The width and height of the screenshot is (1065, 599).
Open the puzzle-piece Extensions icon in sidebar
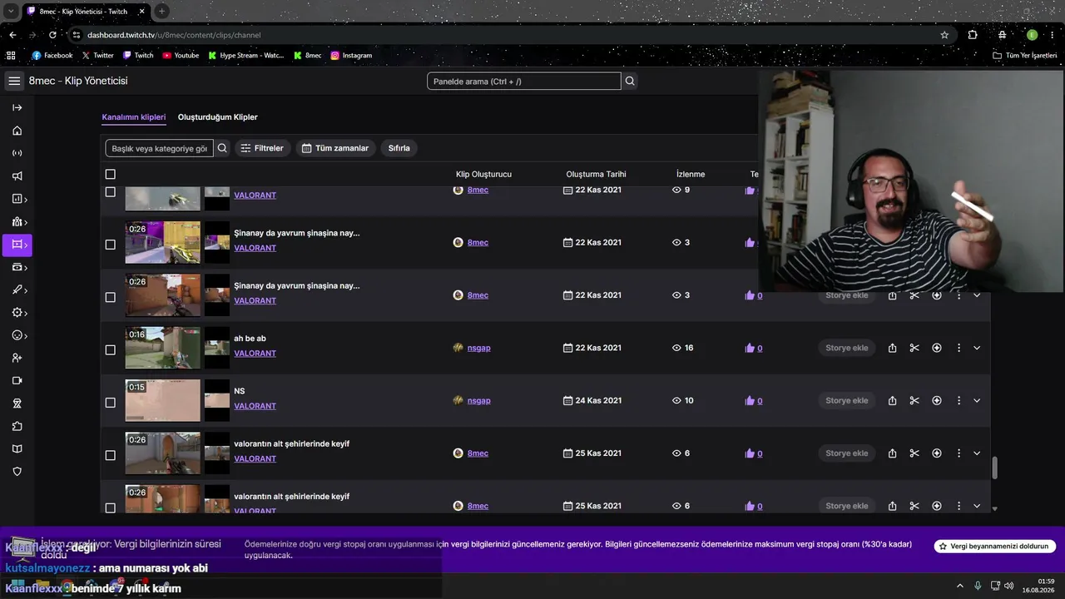pos(17,426)
